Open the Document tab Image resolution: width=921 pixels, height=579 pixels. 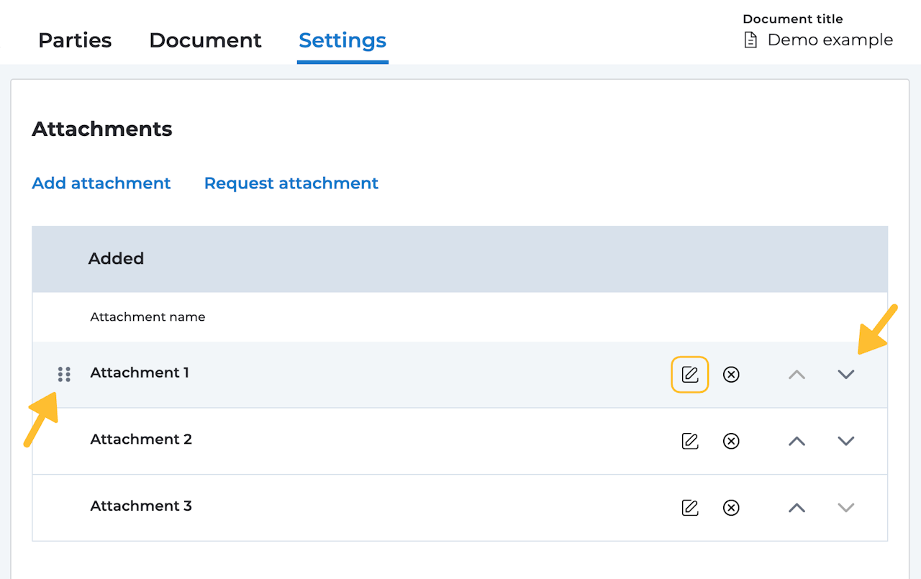pyautogui.click(x=205, y=40)
